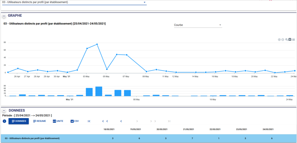Select the 18/05/2021 column header
This screenshot has width=297, height=143.
click(x=109, y=130)
